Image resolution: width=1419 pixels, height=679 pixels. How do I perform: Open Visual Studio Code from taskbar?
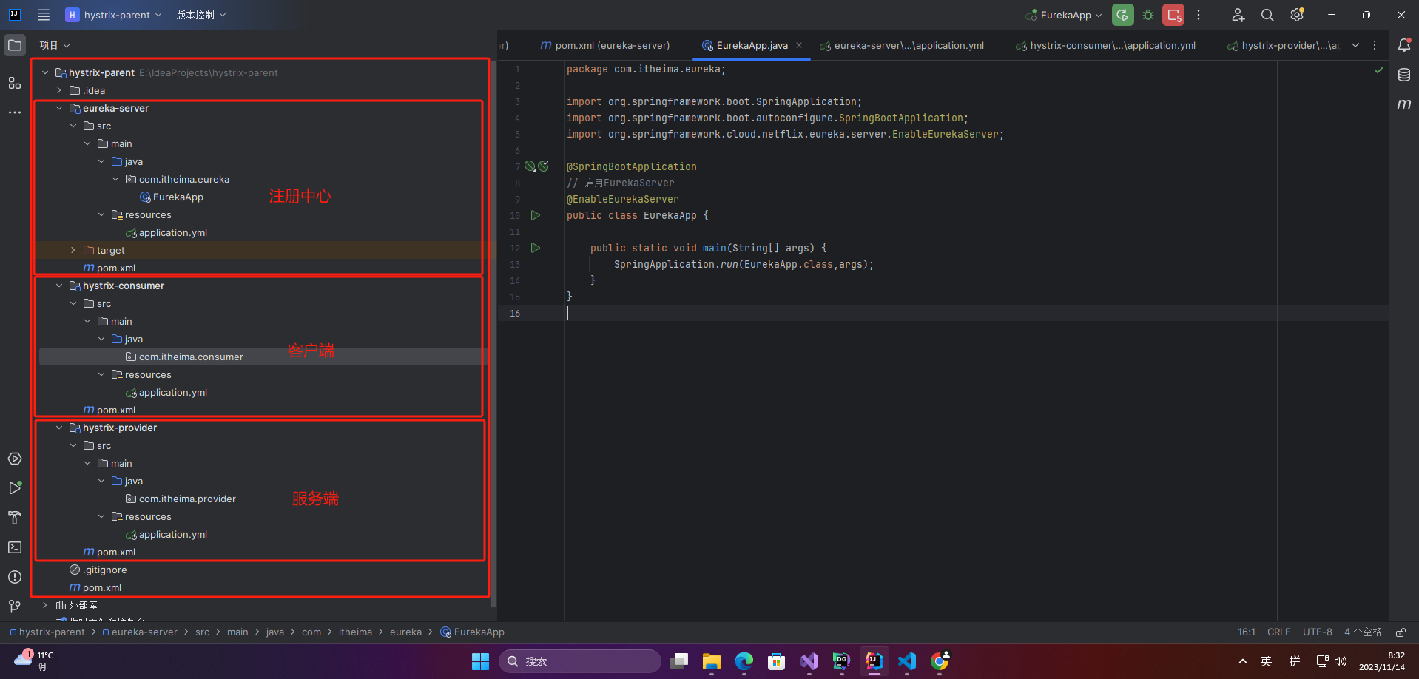point(907,661)
